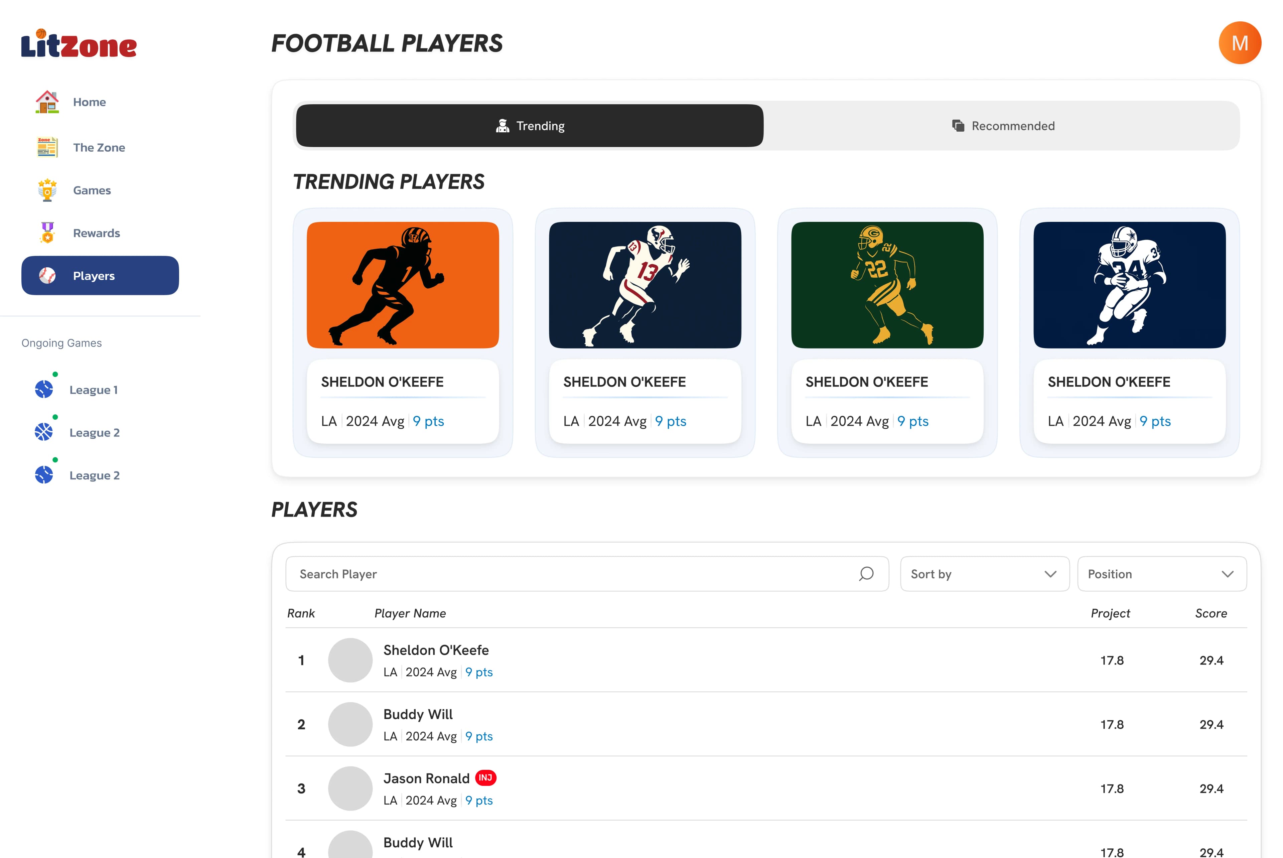Viewport: 1283px width, 858px height.
Task: Click Ongoing Games section label
Action: (61, 342)
